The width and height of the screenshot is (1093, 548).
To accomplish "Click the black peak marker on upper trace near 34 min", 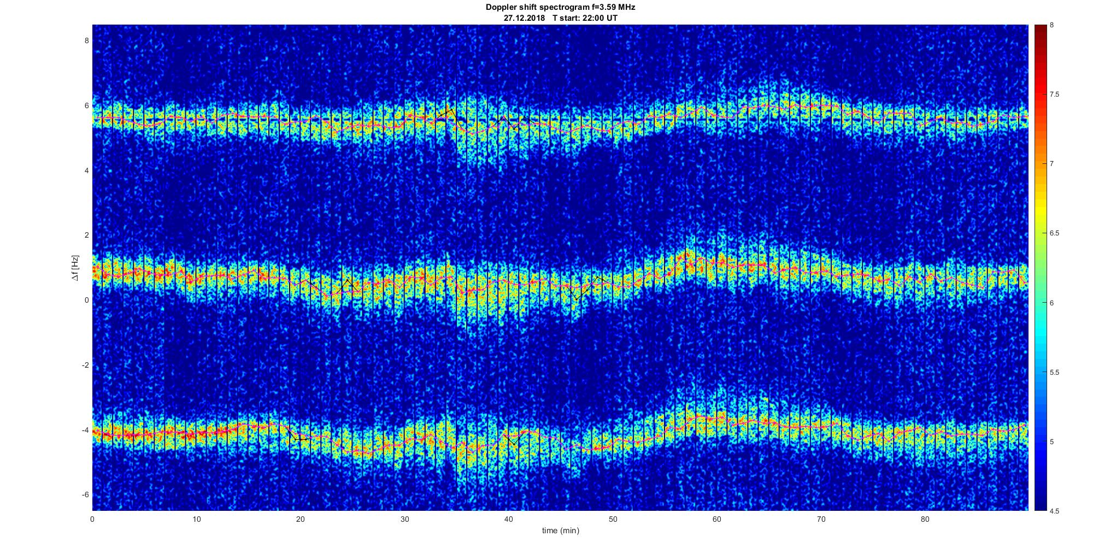I will coord(451,111).
